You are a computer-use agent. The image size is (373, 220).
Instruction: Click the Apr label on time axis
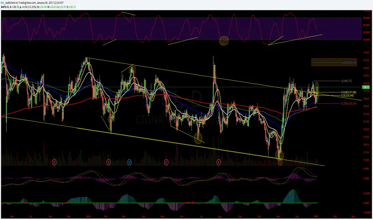143,217
